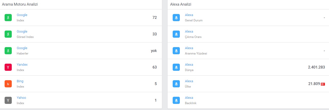
Task: Open the Yahoo link
Action: pos(21,98)
